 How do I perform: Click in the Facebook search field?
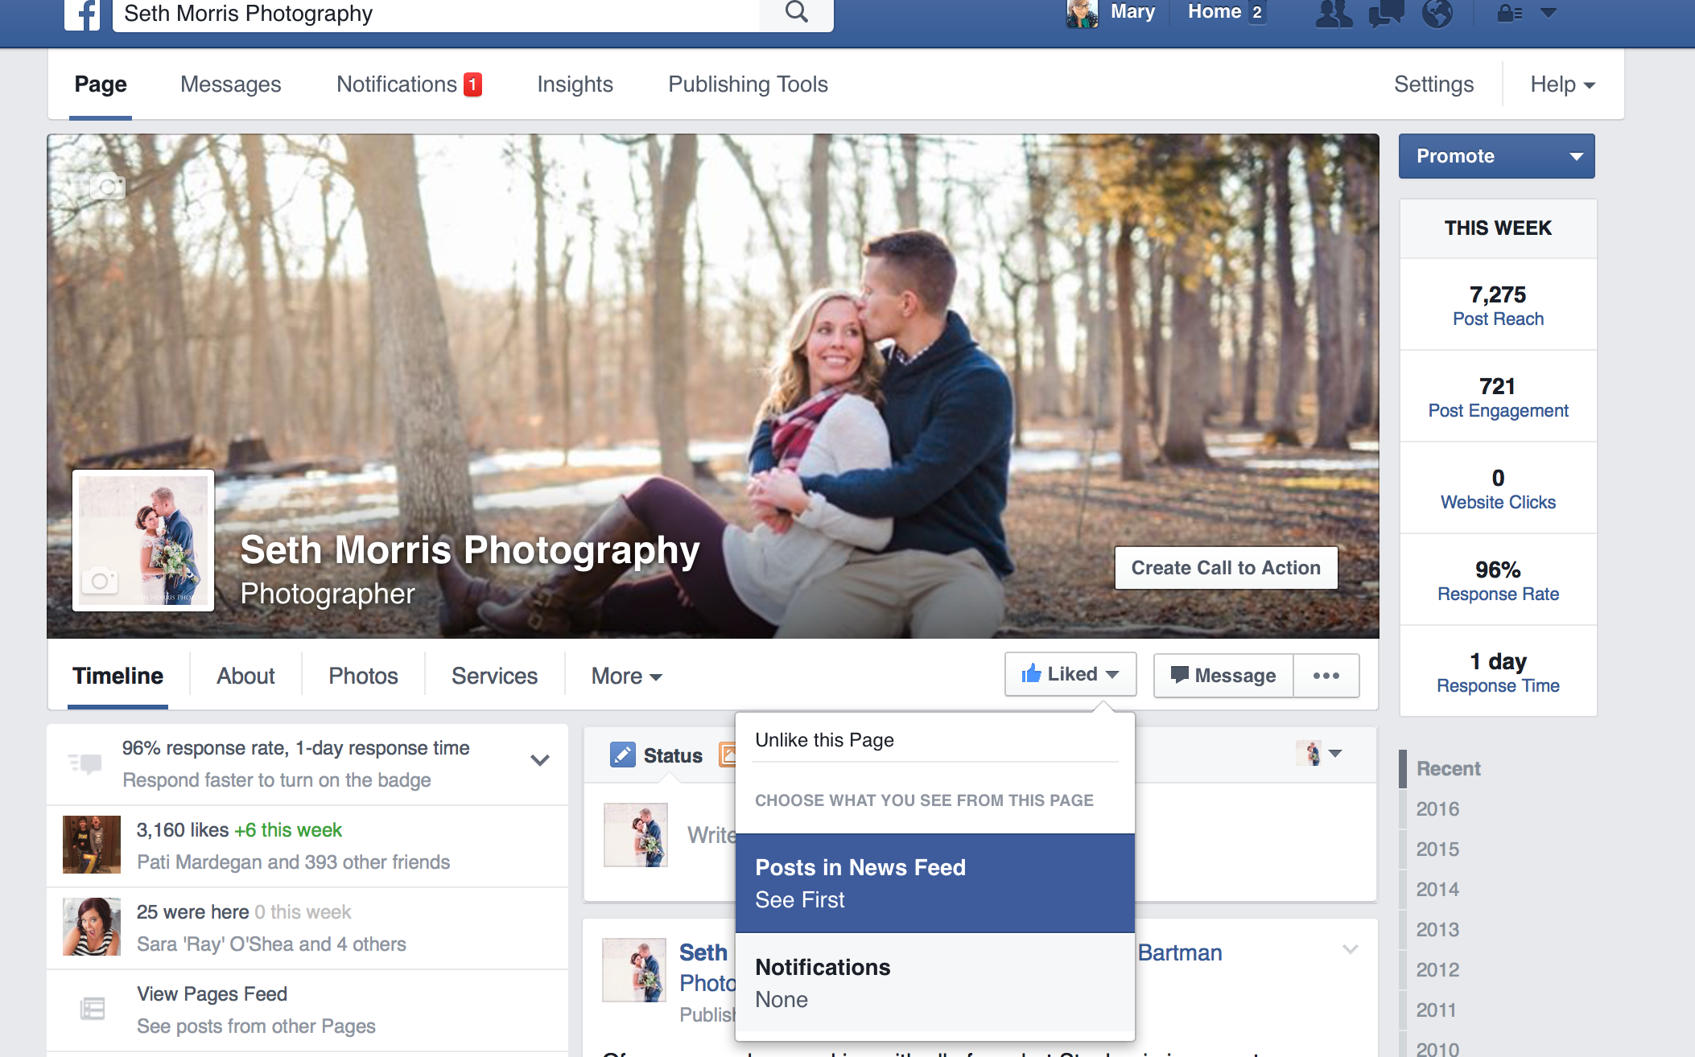pos(436,14)
